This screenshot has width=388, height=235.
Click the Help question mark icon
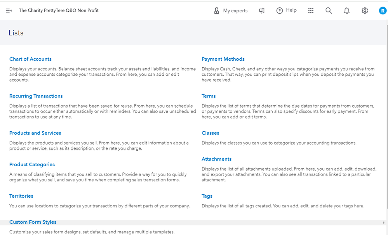point(280,11)
